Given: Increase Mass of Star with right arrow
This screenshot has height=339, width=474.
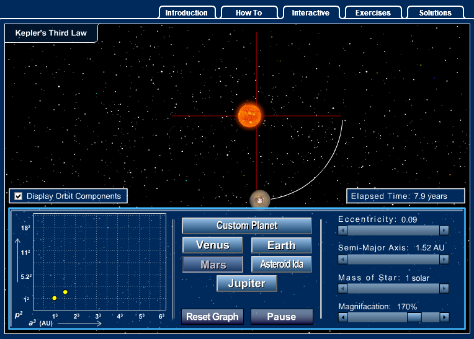Looking at the screenshot, I should click(x=444, y=289).
